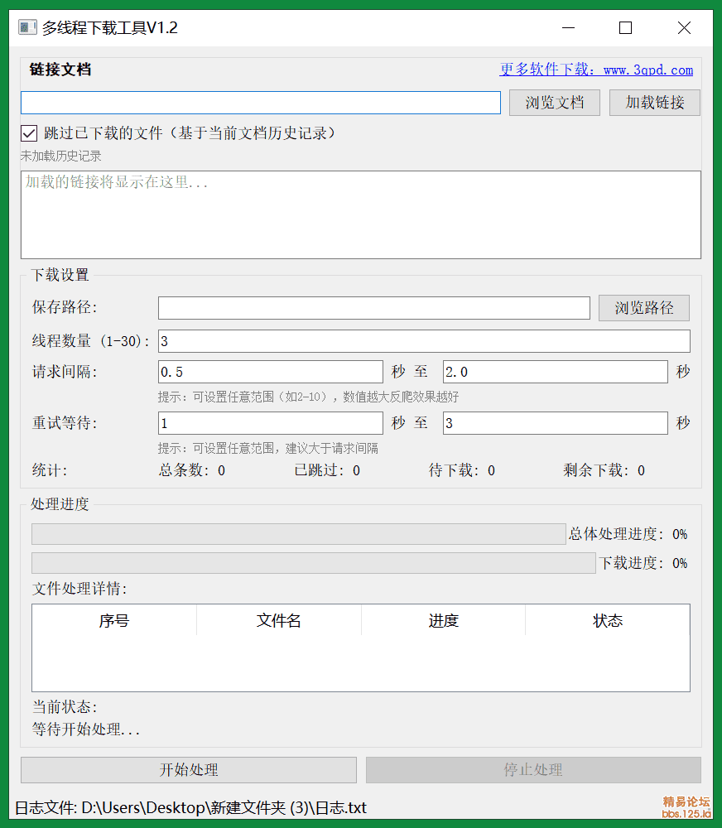Click the 请求间隔 maximum value field
The width and height of the screenshot is (722, 828).
click(x=555, y=372)
